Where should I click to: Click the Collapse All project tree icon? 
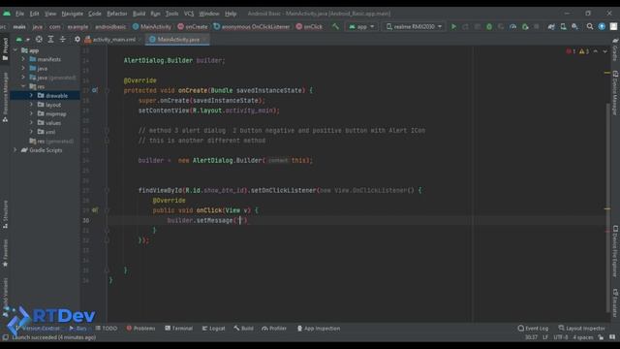(x=62, y=39)
